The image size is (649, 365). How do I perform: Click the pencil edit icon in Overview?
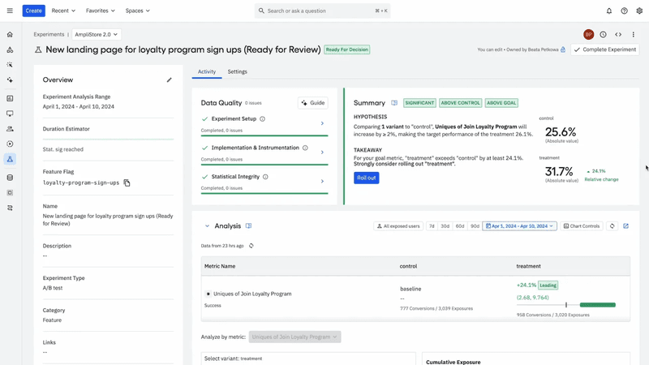pyautogui.click(x=170, y=80)
